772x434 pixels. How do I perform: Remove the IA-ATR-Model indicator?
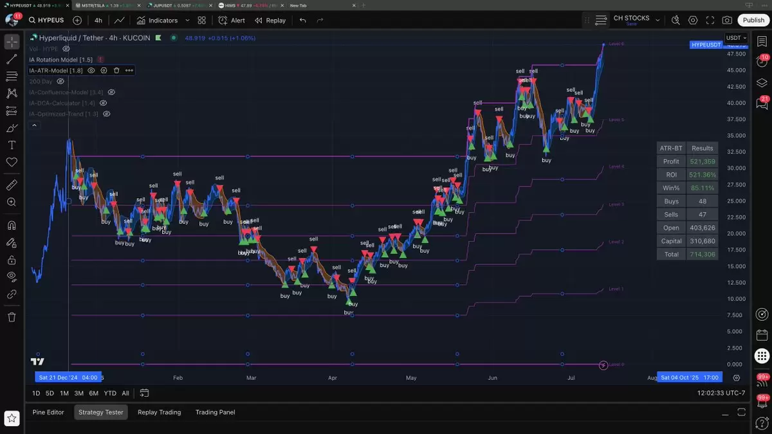116,70
